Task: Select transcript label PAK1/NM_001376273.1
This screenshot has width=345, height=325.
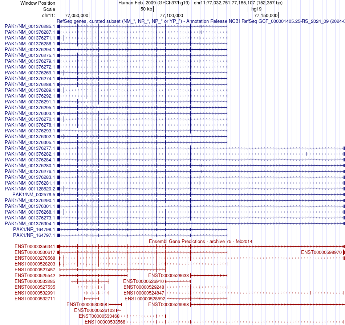Action: coord(30,218)
